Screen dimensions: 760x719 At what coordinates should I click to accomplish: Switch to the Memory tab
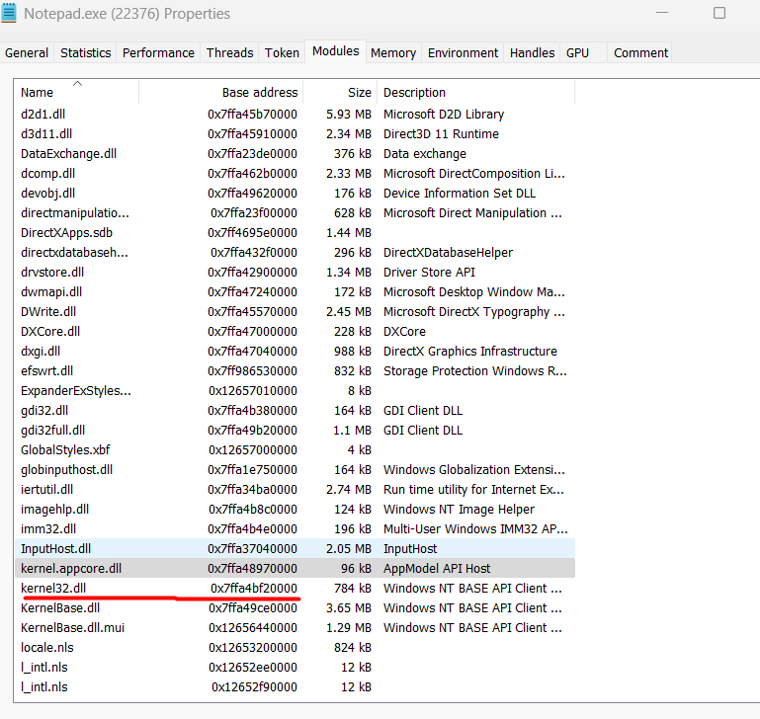[x=393, y=52]
